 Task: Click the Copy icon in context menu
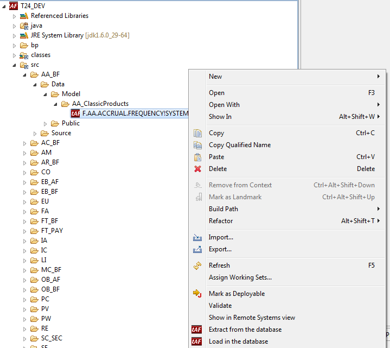197,133
